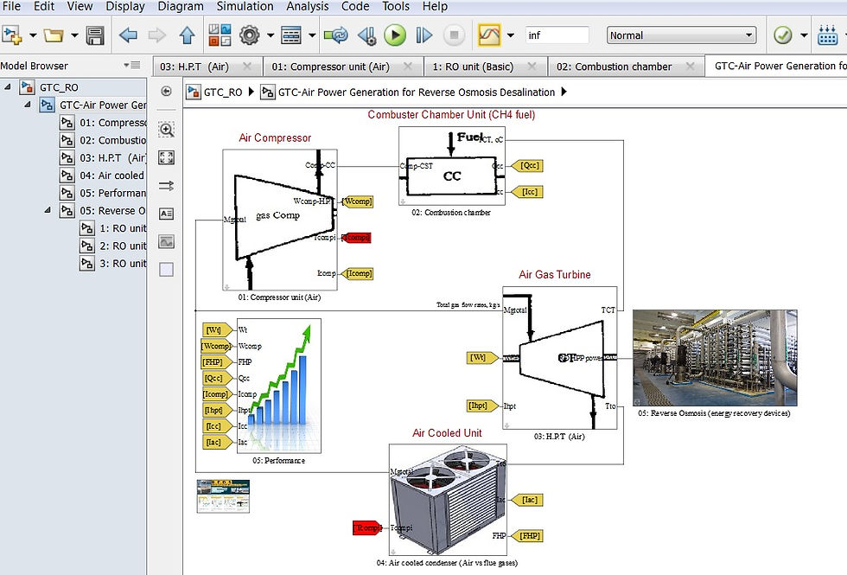Expand the Model Explorer dropdown arrow
This screenshot has width=847, height=575.
(x=312, y=35)
